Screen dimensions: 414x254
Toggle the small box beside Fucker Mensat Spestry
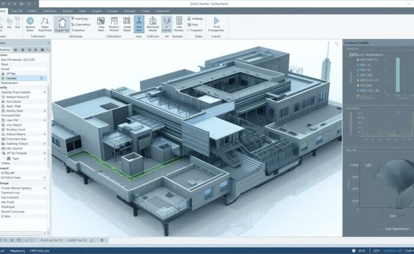pos(44,188)
